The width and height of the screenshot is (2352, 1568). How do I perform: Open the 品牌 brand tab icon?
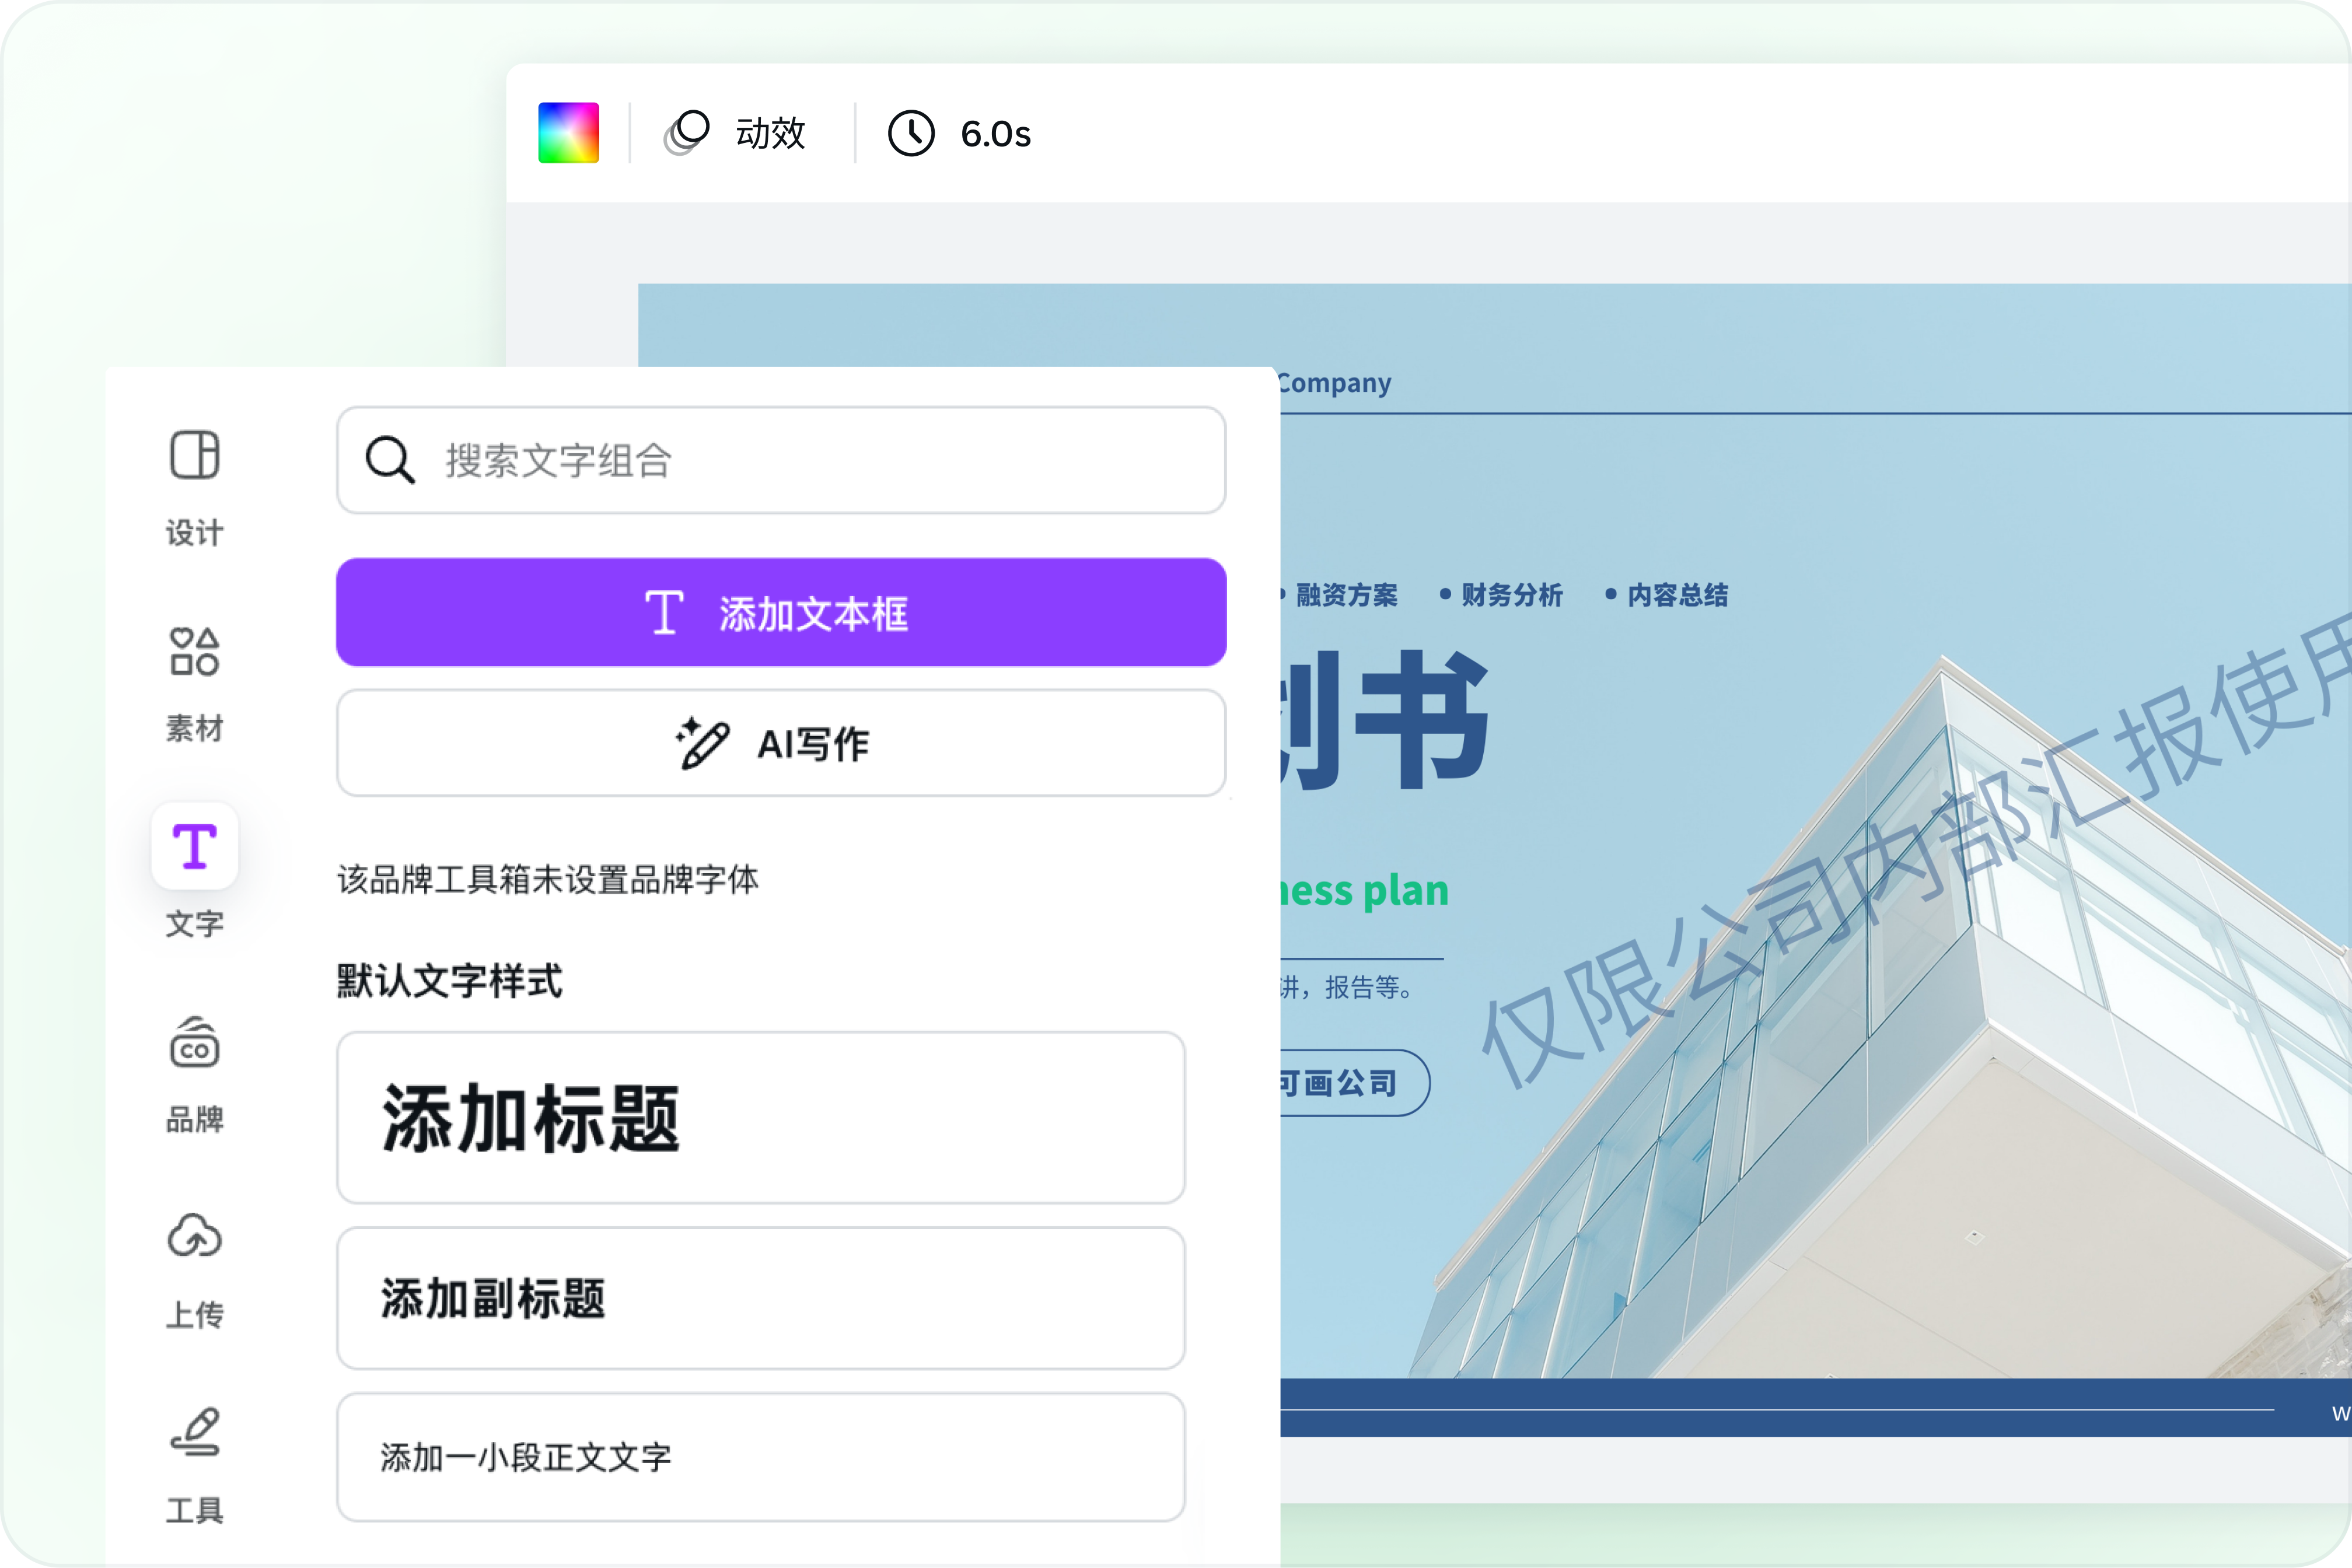tap(195, 1043)
